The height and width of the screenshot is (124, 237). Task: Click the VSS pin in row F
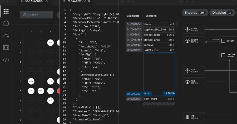click(x=31, y=91)
